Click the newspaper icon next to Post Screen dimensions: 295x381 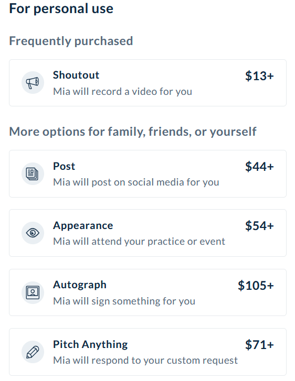pyautogui.click(x=33, y=174)
